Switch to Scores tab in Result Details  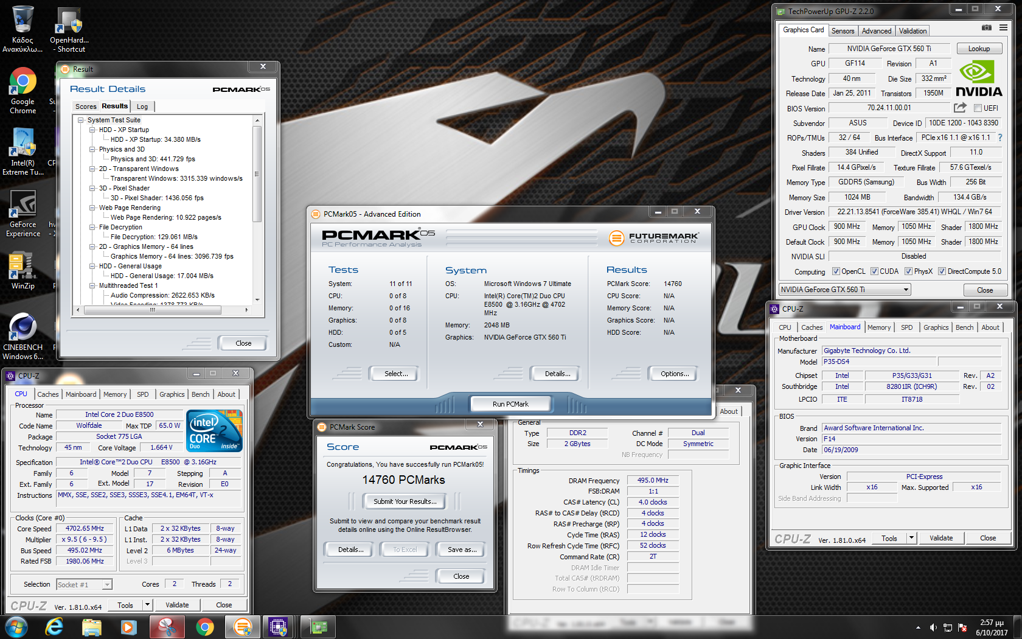(86, 106)
